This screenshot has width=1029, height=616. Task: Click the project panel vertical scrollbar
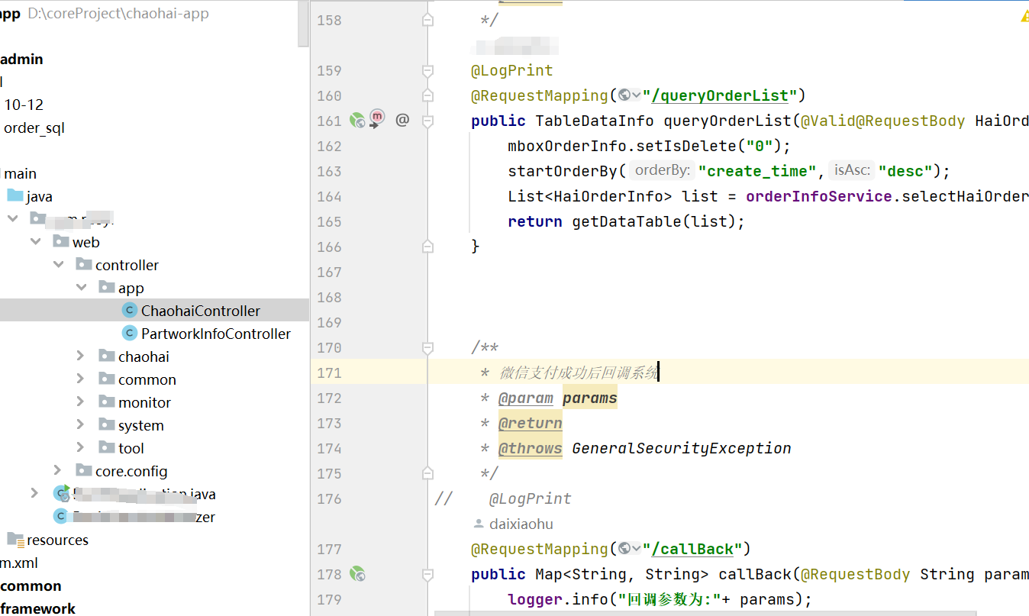click(303, 24)
